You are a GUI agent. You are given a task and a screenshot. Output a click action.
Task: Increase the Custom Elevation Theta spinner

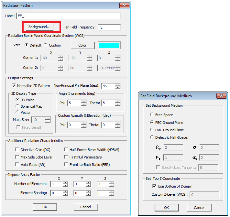point(118,124)
